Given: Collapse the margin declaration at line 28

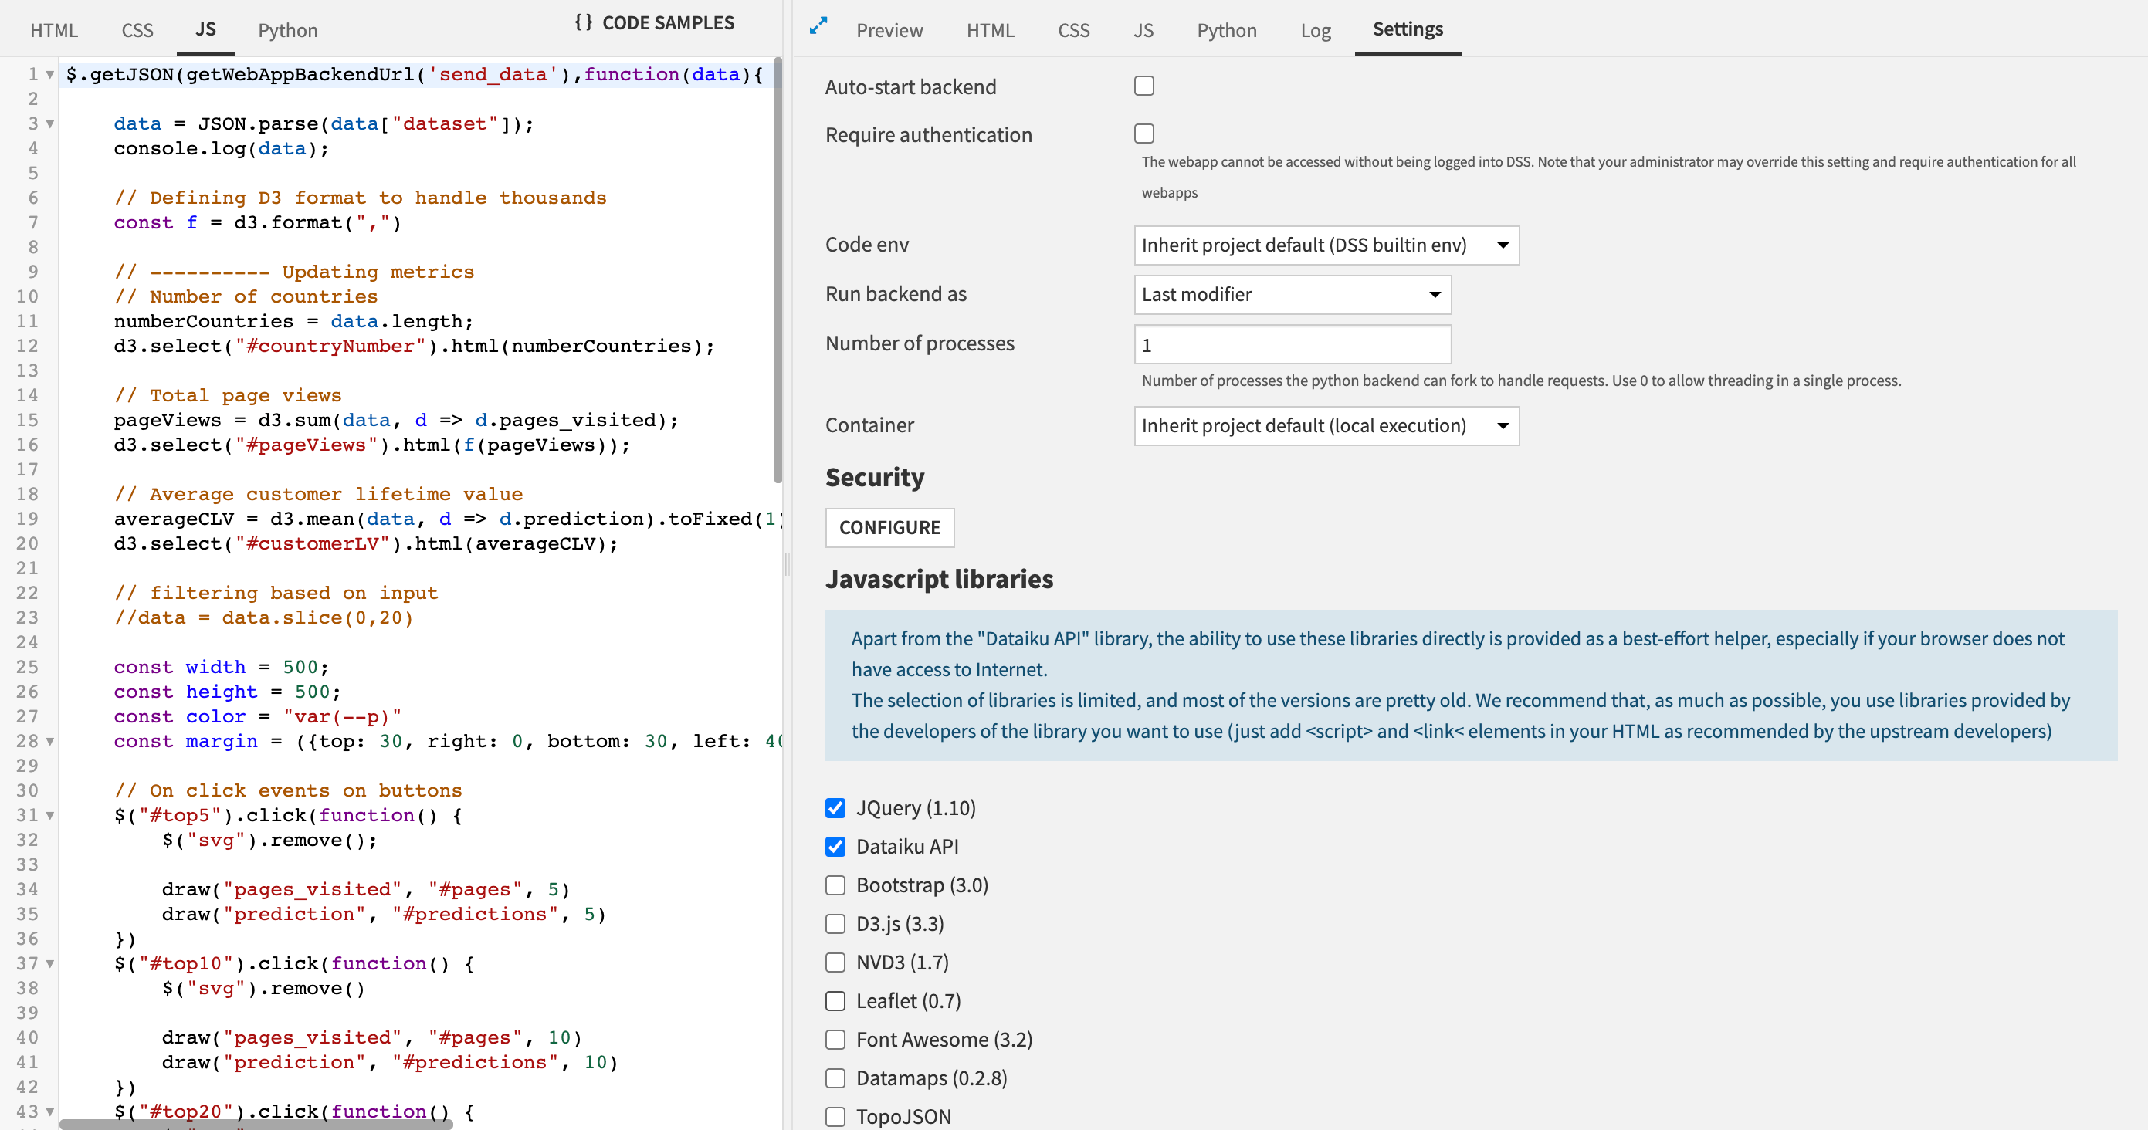Looking at the screenshot, I should point(49,742).
